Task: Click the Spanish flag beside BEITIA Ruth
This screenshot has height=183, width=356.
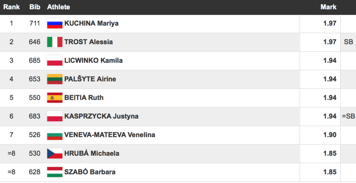Action: [55, 98]
